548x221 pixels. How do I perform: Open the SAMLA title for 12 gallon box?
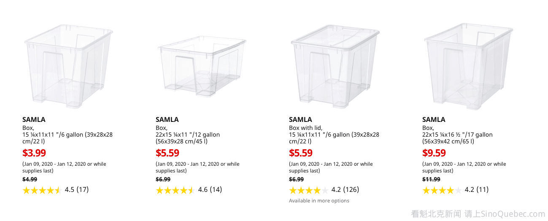tap(167, 119)
